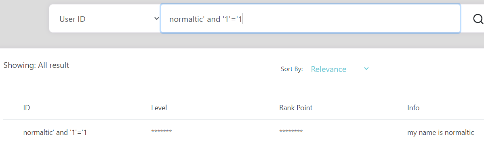
Task: Click the word normaltic inside search box
Action: pos(185,19)
